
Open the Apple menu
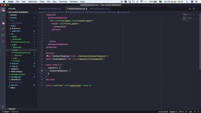pyautogui.click(x=4, y=2)
